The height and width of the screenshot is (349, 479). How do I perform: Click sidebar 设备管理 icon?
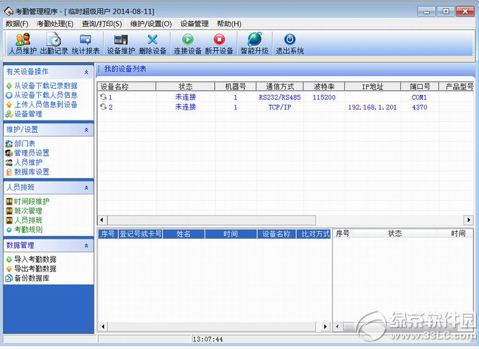pyautogui.click(x=9, y=114)
